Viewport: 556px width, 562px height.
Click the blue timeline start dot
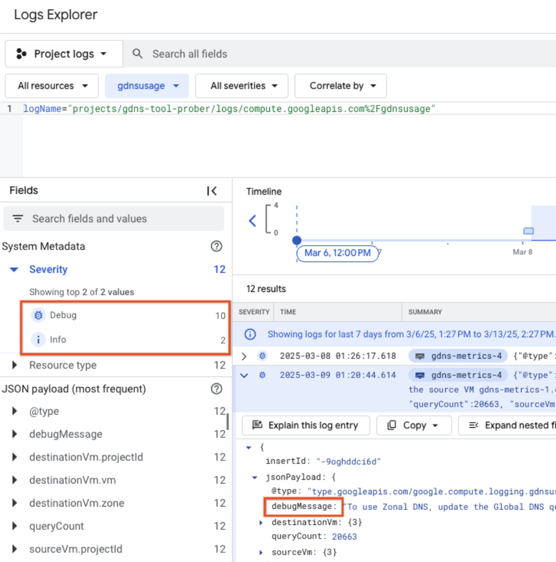pyautogui.click(x=297, y=240)
